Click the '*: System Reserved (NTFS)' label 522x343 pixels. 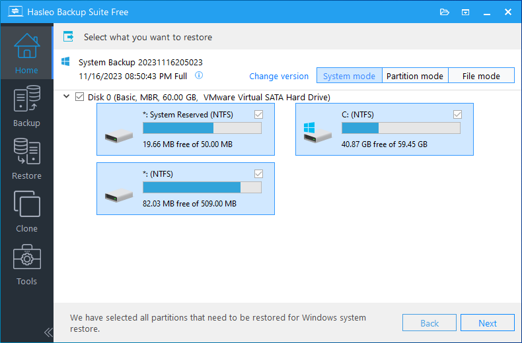[x=188, y=115]
